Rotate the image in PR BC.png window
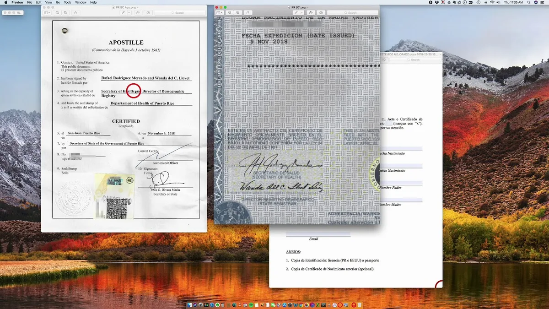549x309 pixels. tap(312, 12)
